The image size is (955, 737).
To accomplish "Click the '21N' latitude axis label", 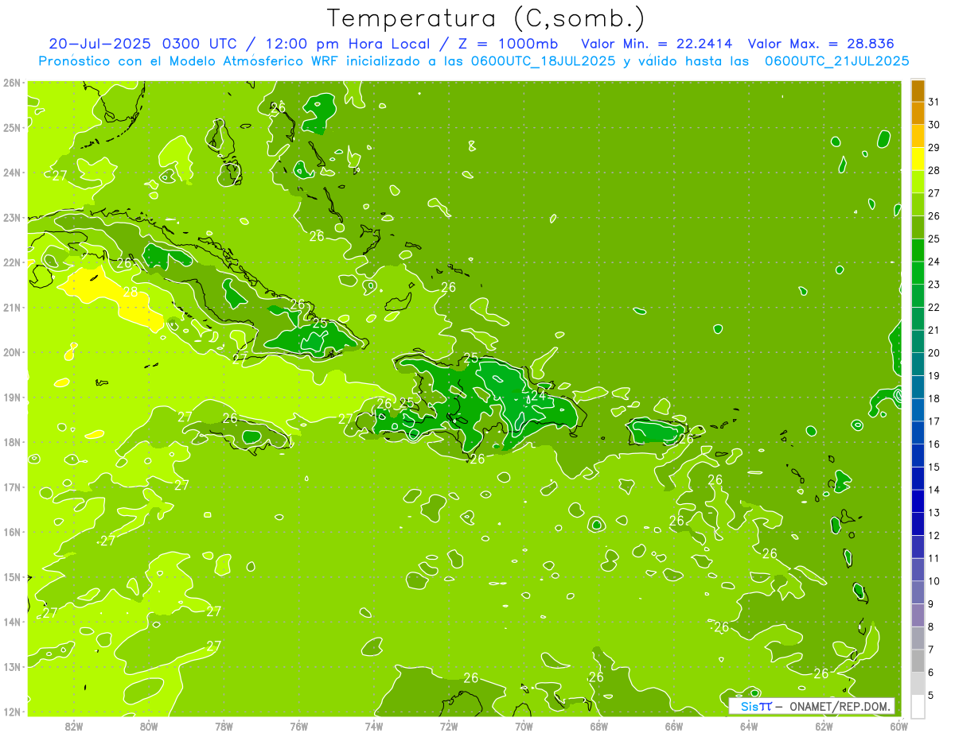I will tap(12, 307).
